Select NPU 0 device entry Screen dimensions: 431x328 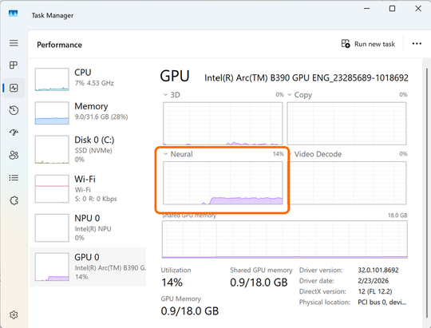(x=88, y=228)
